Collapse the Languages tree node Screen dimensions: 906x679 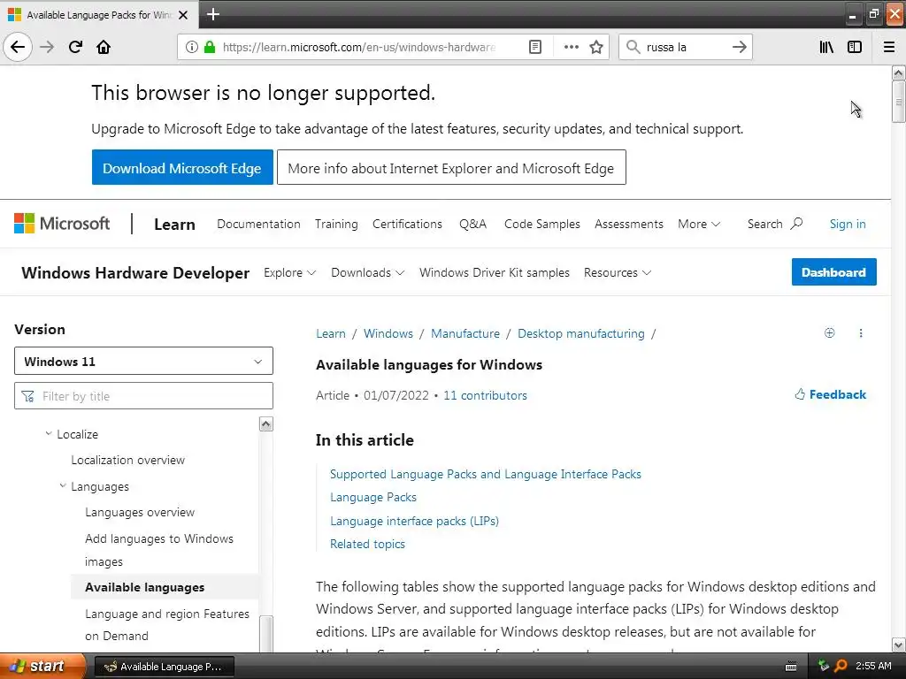pyautogui.click(x=63, y=486)
